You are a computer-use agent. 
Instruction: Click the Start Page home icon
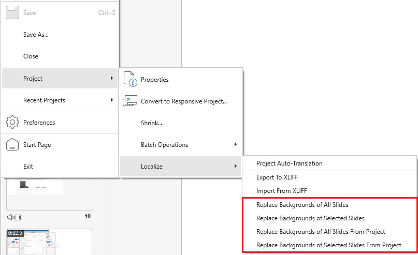(x=12, y=145)
